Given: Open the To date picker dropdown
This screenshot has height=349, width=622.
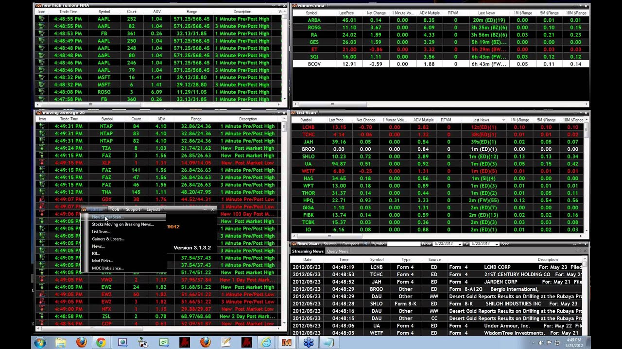Looking at the screenshot, I should (497, 244).
